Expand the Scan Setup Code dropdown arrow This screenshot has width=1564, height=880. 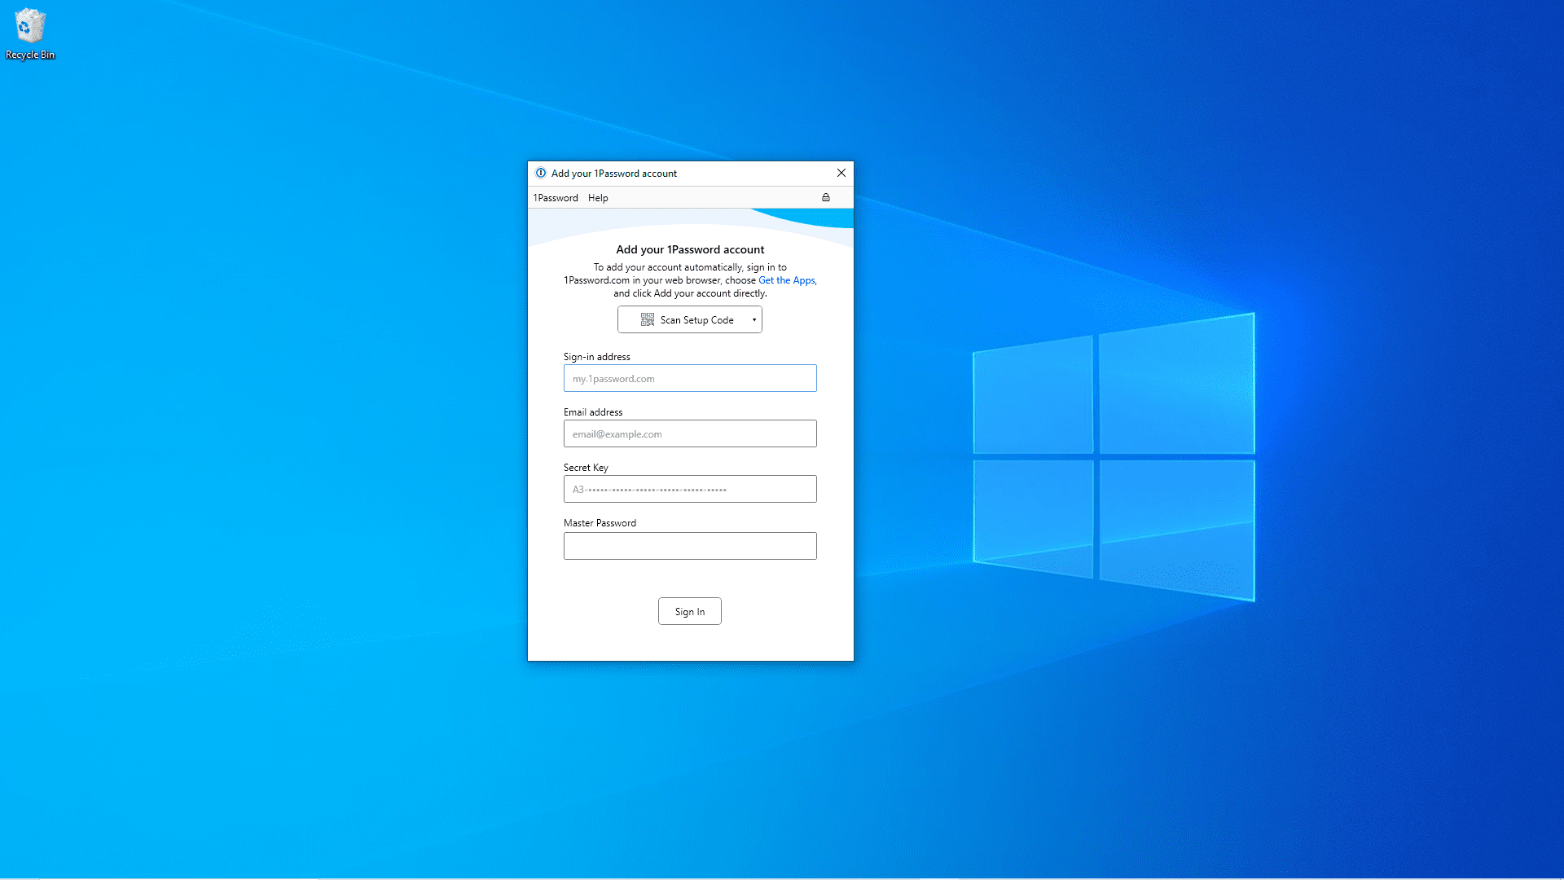(754, 319)
